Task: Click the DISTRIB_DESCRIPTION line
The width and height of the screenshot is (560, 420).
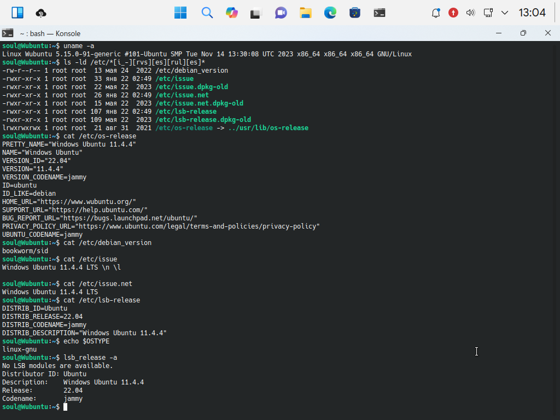Action: 84,333
